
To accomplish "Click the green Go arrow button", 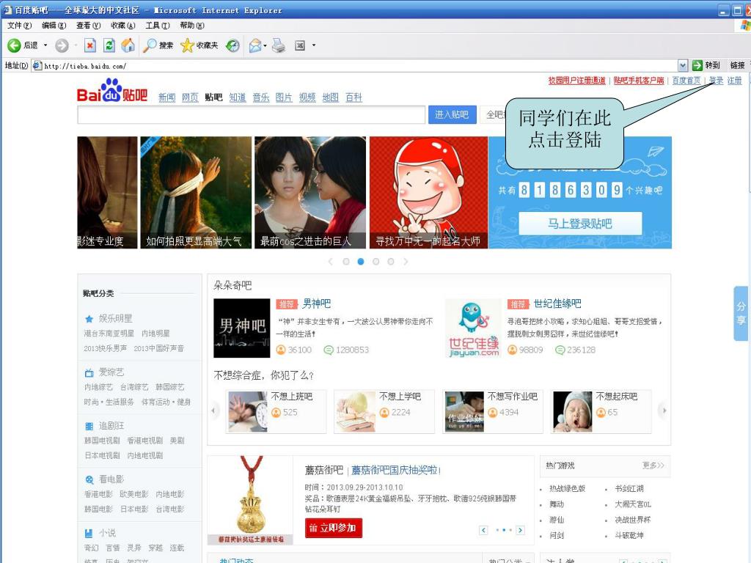I will tap(697, 65).
